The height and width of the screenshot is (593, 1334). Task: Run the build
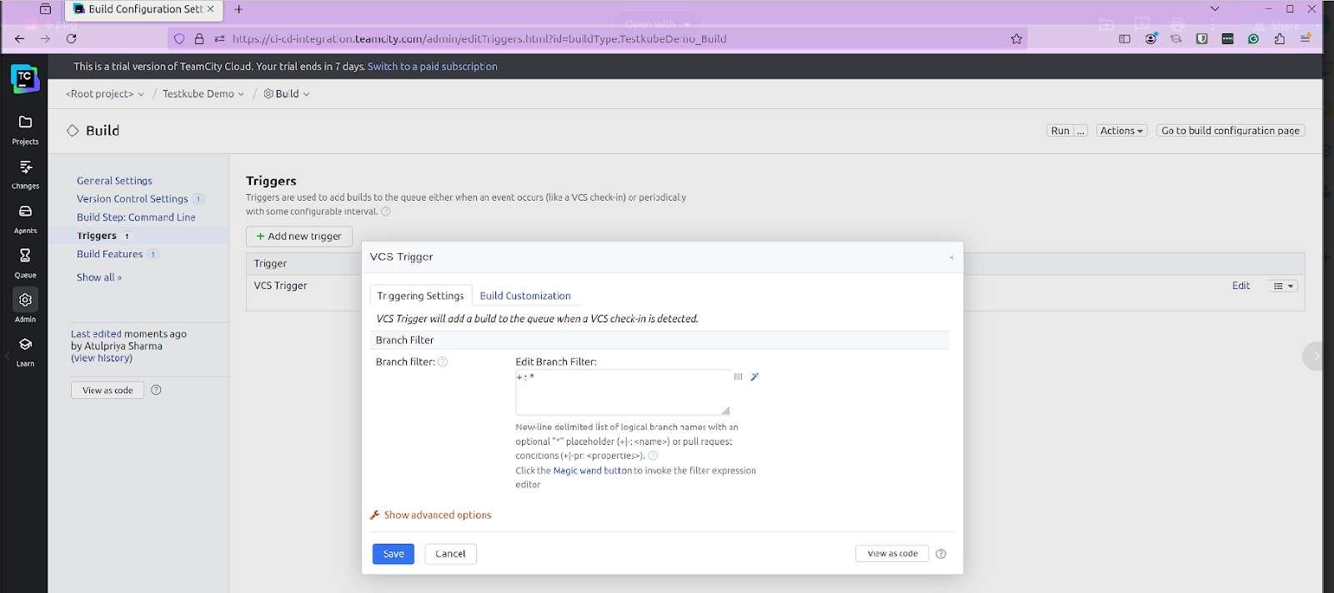pyautogui.click(x=1060, y=131)
